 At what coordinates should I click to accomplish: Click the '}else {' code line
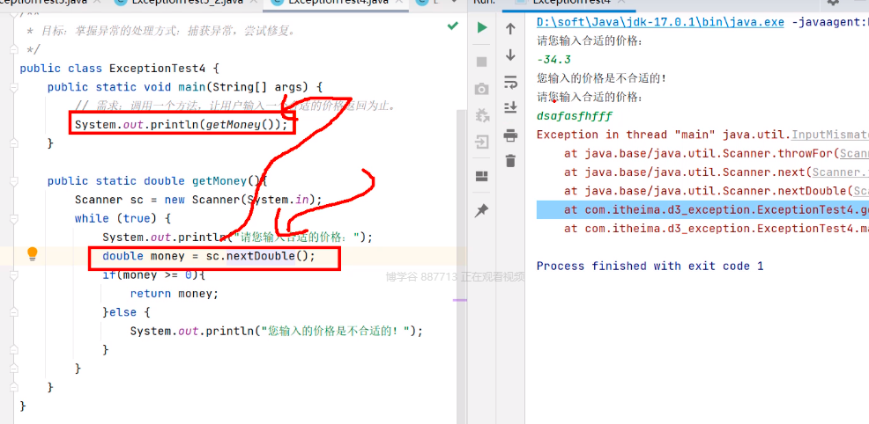[x=126, y=313]
